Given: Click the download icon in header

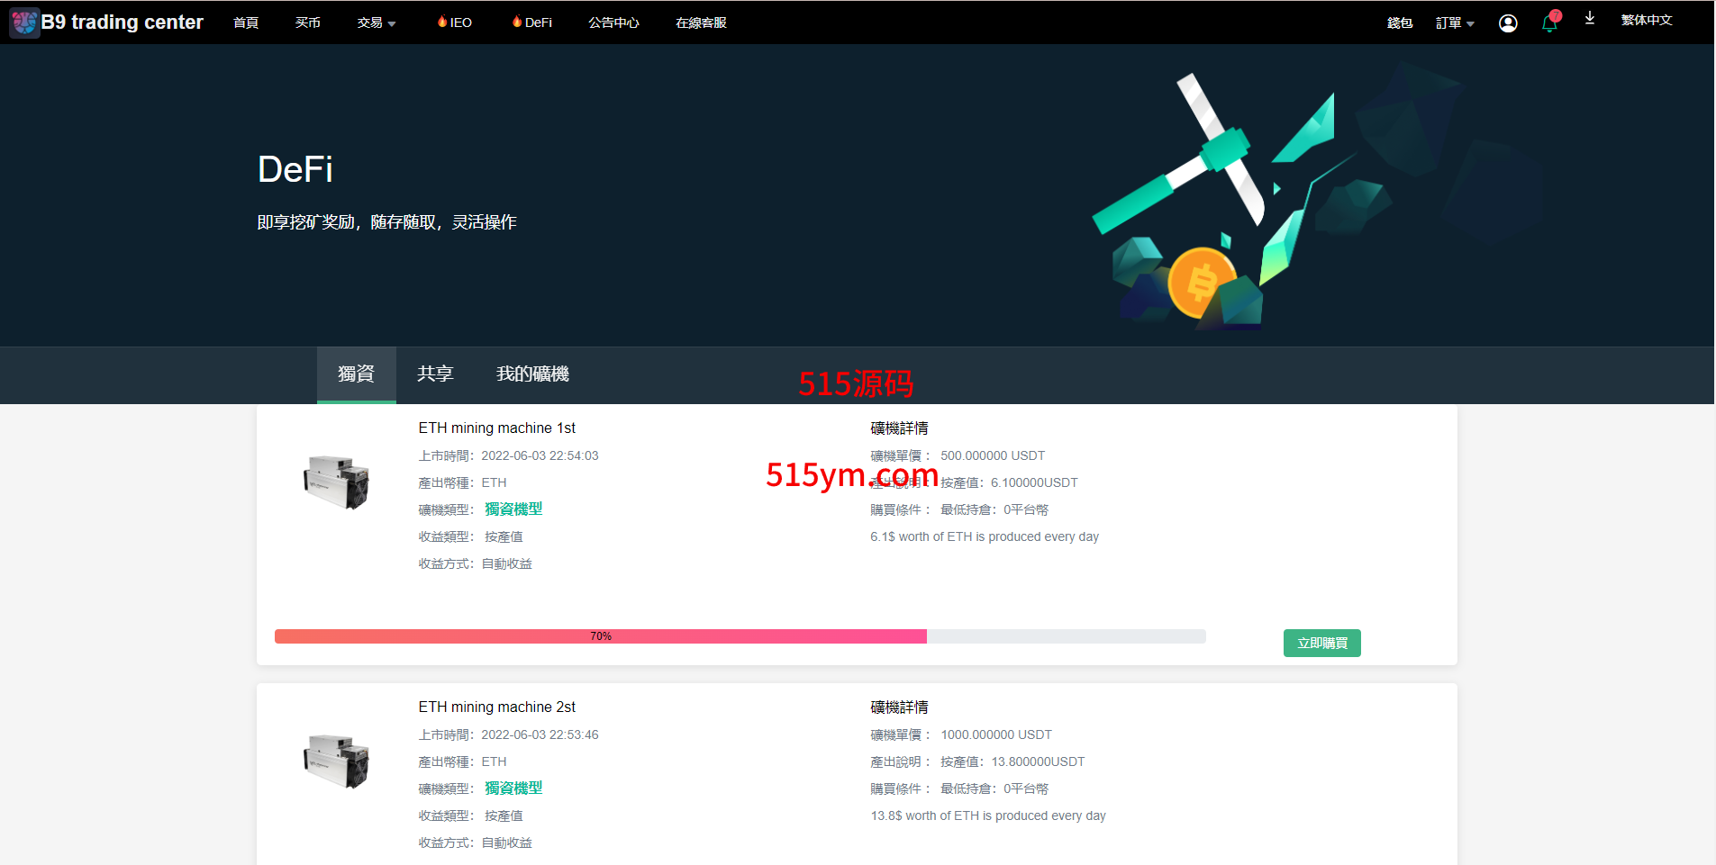Looking at the screenshot, I should point(1590,19).
